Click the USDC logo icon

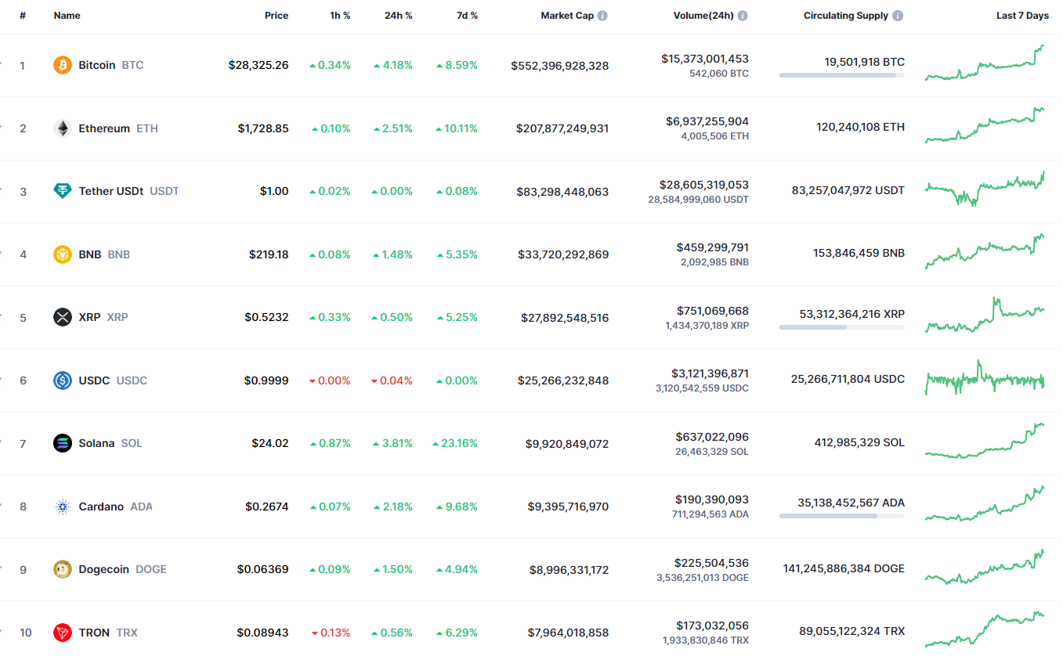pyautogui.click(x=63, y=380)
